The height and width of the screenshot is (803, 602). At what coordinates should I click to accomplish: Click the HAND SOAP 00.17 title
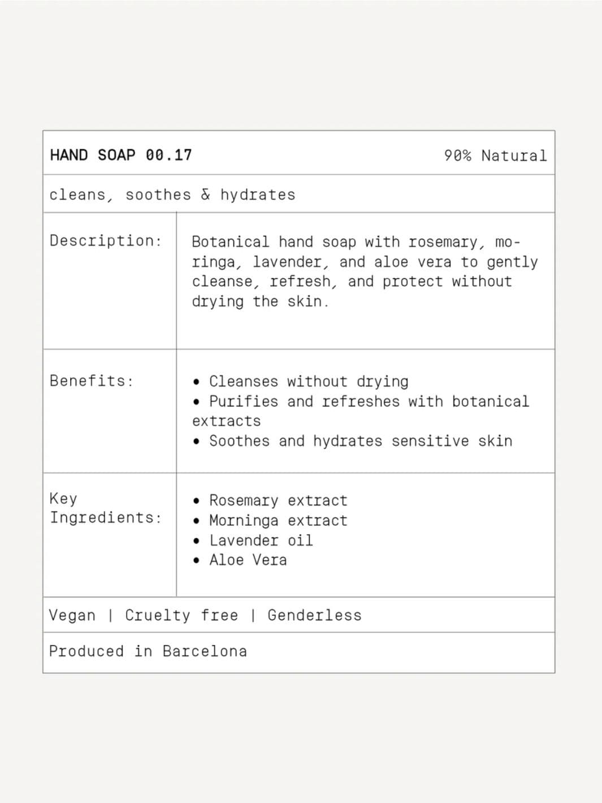pyautogui.click(x=121, y=155)
